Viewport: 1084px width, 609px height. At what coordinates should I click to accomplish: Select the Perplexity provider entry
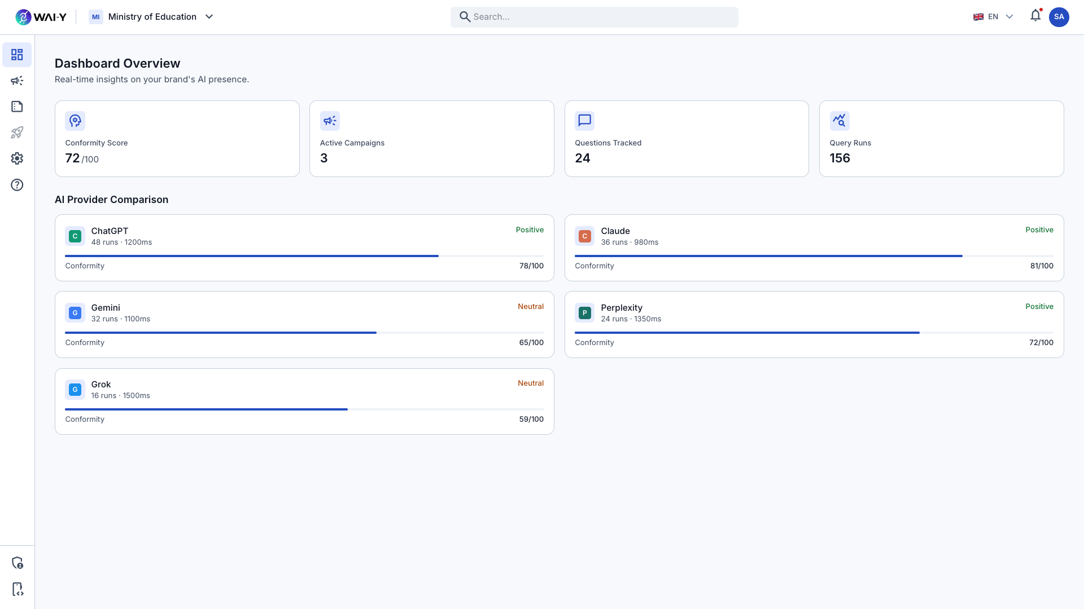814,324
